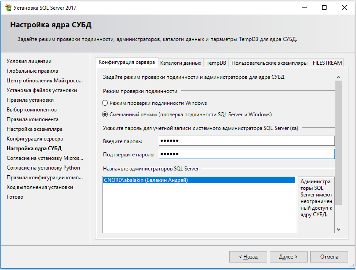
Task: Minimize the installer window
Action: [x=304, y=7]
